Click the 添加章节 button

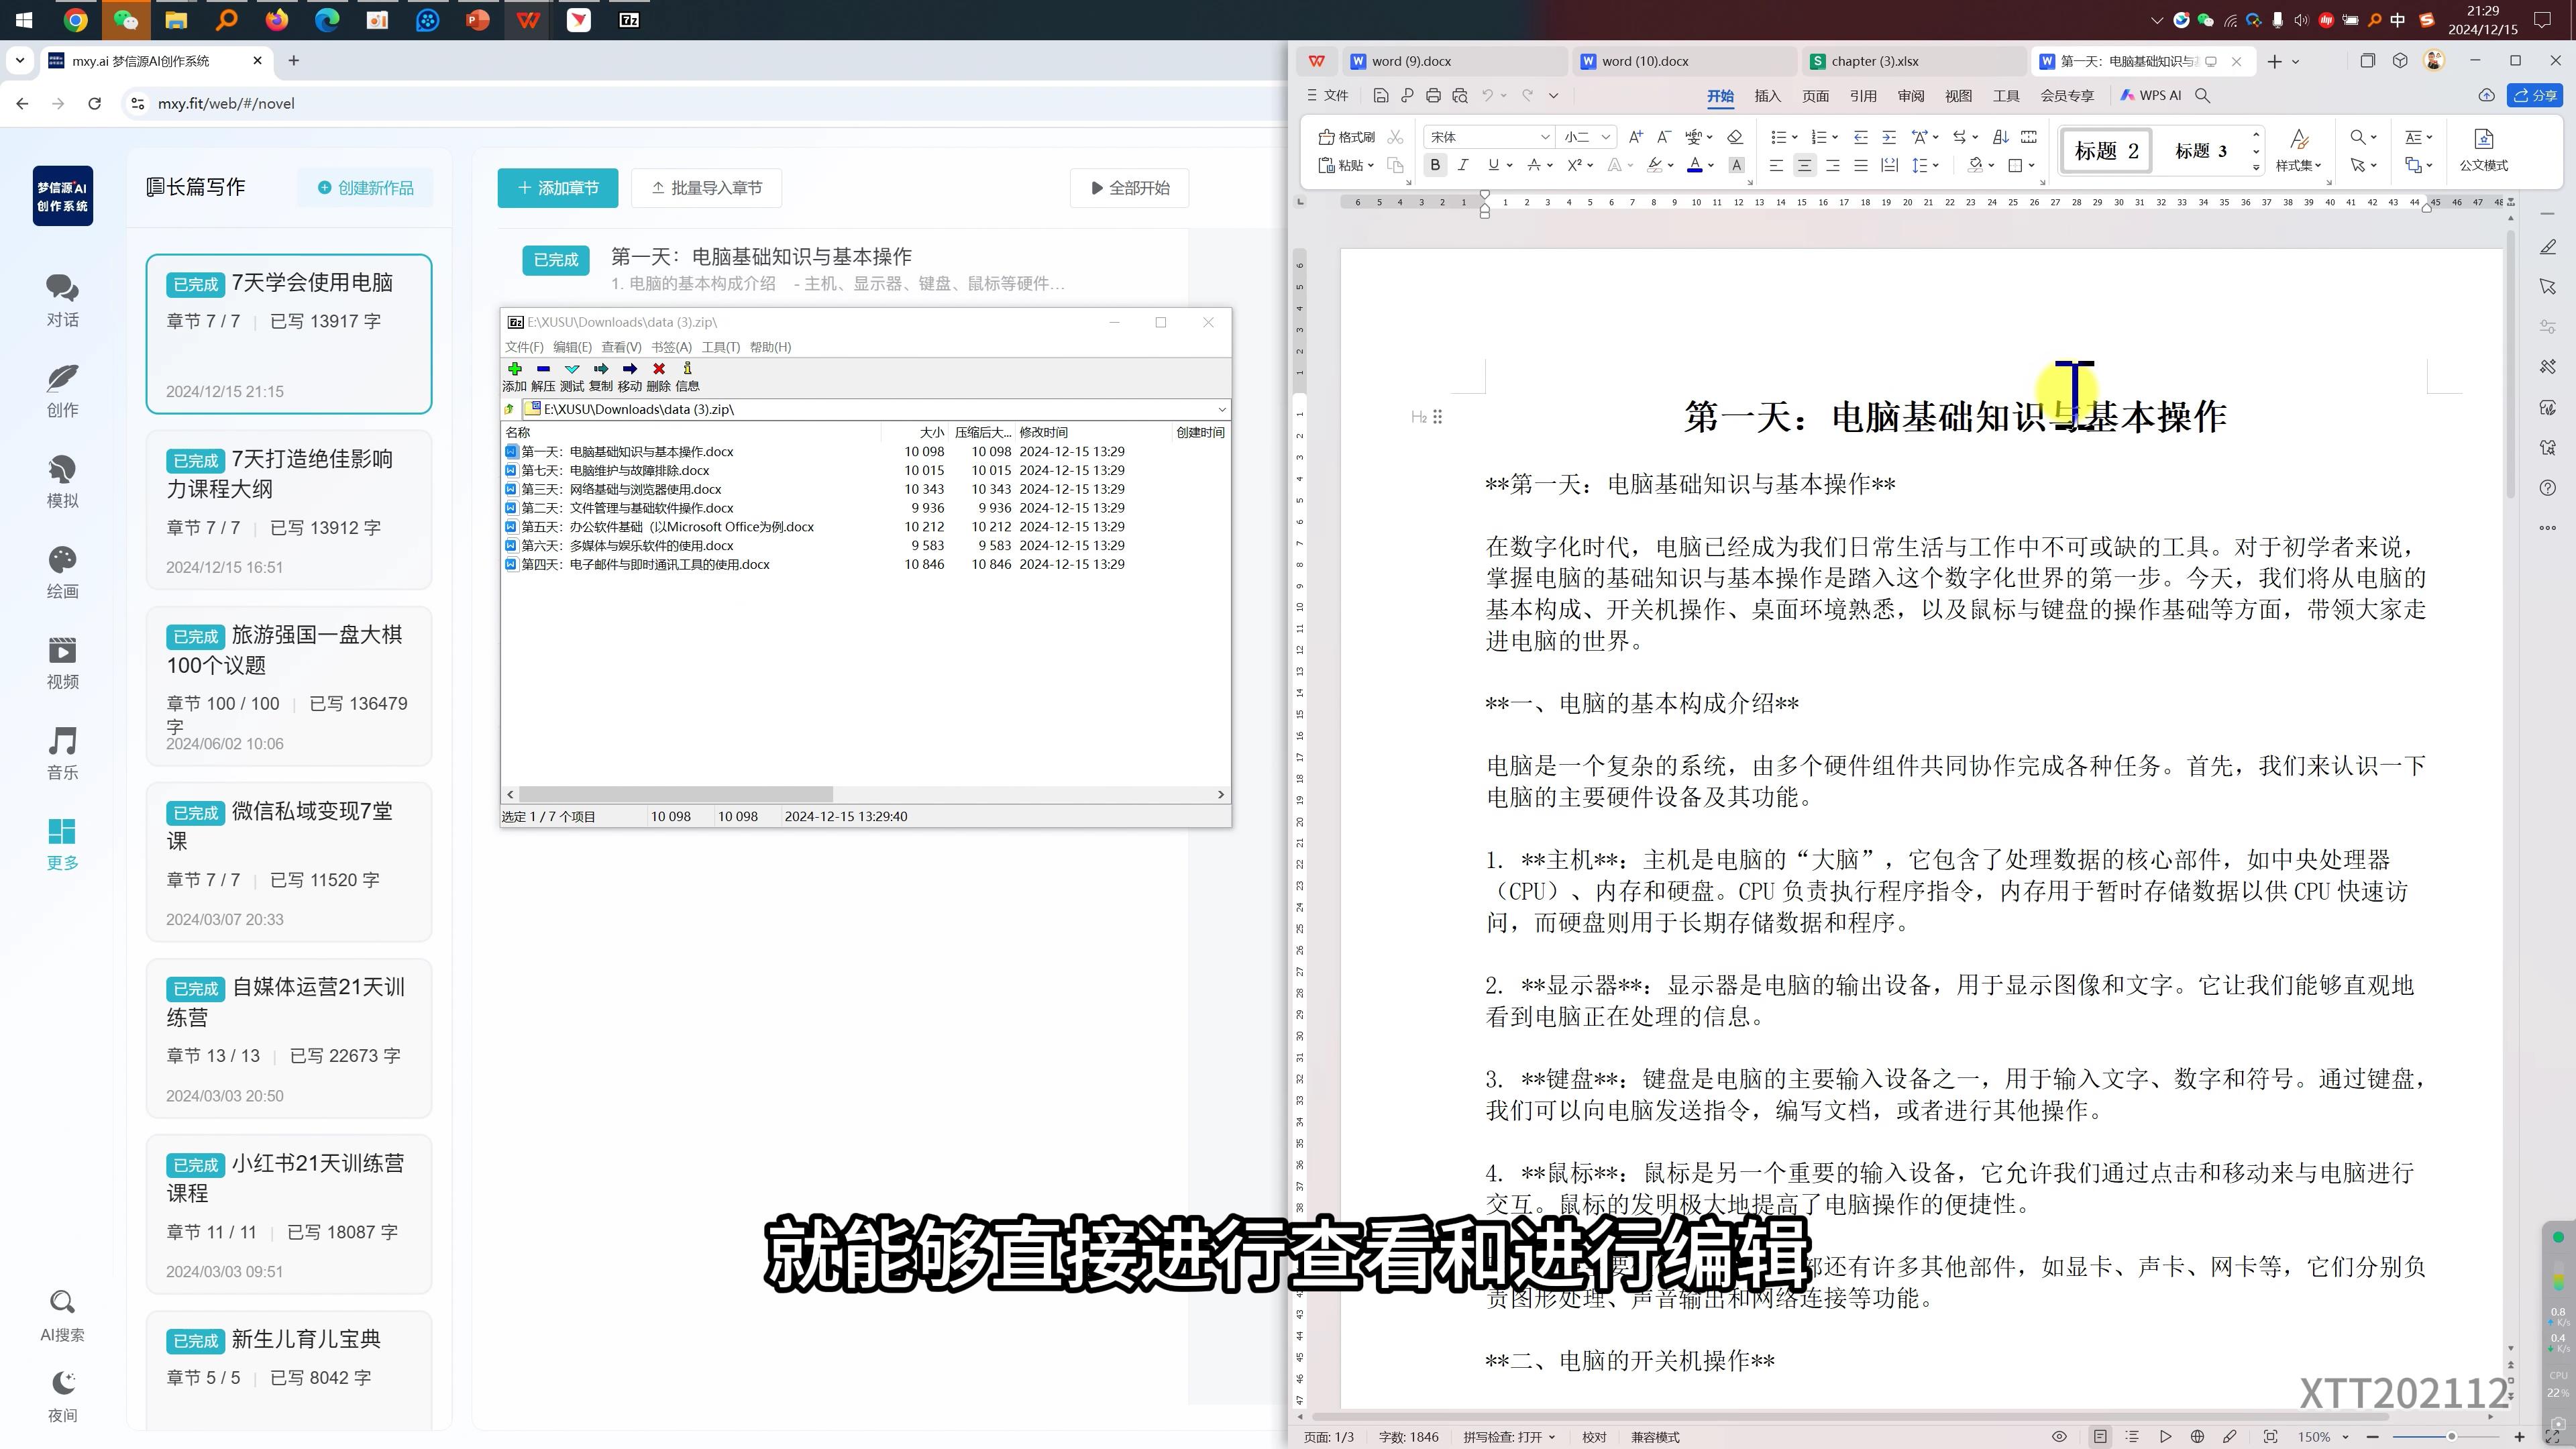pyautogui.click(x=557, y=188)
